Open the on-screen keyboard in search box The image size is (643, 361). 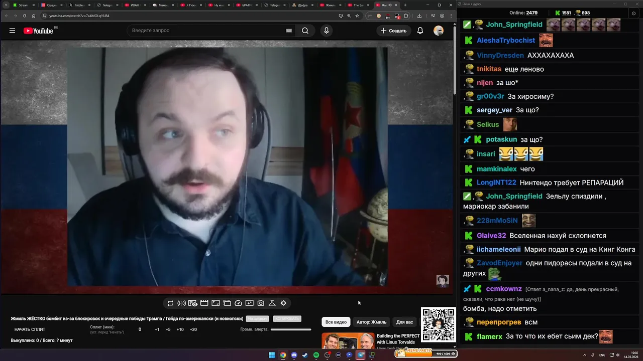point(289,31)
